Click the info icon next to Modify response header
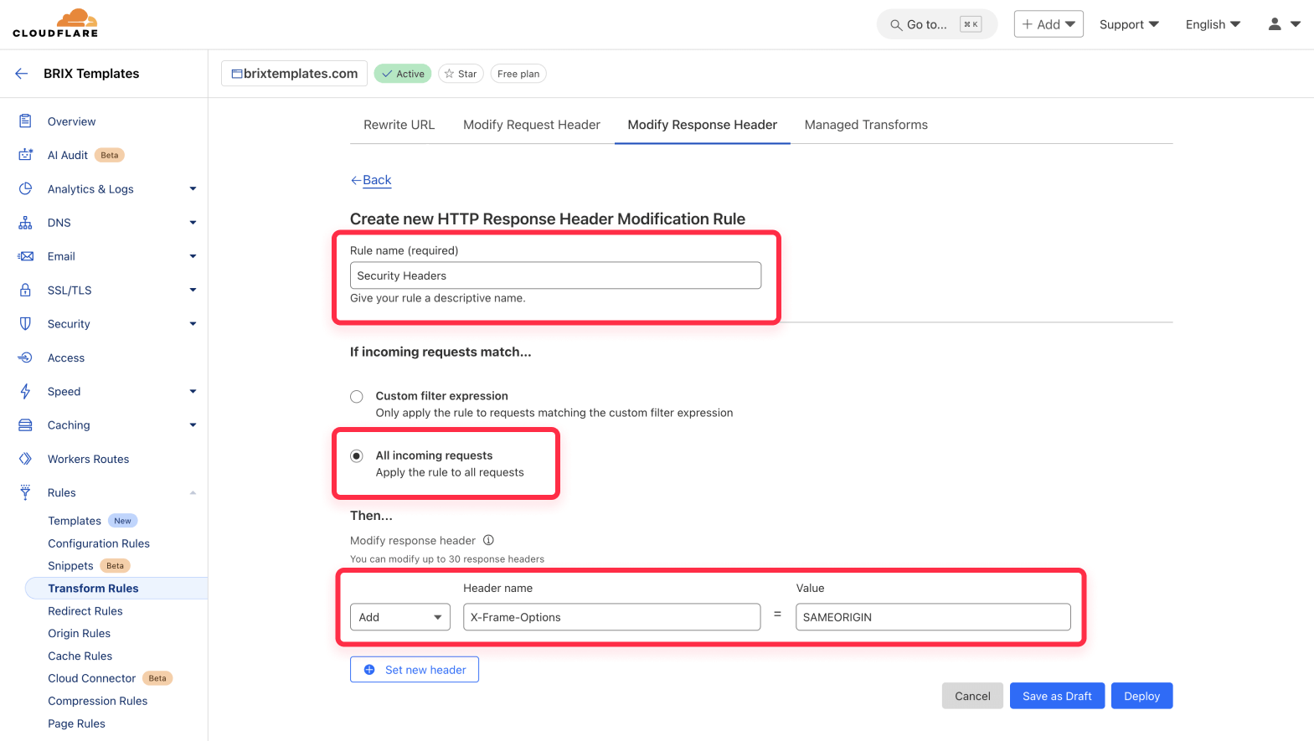The image size is (1314, 741). click(x=488, y=540)
